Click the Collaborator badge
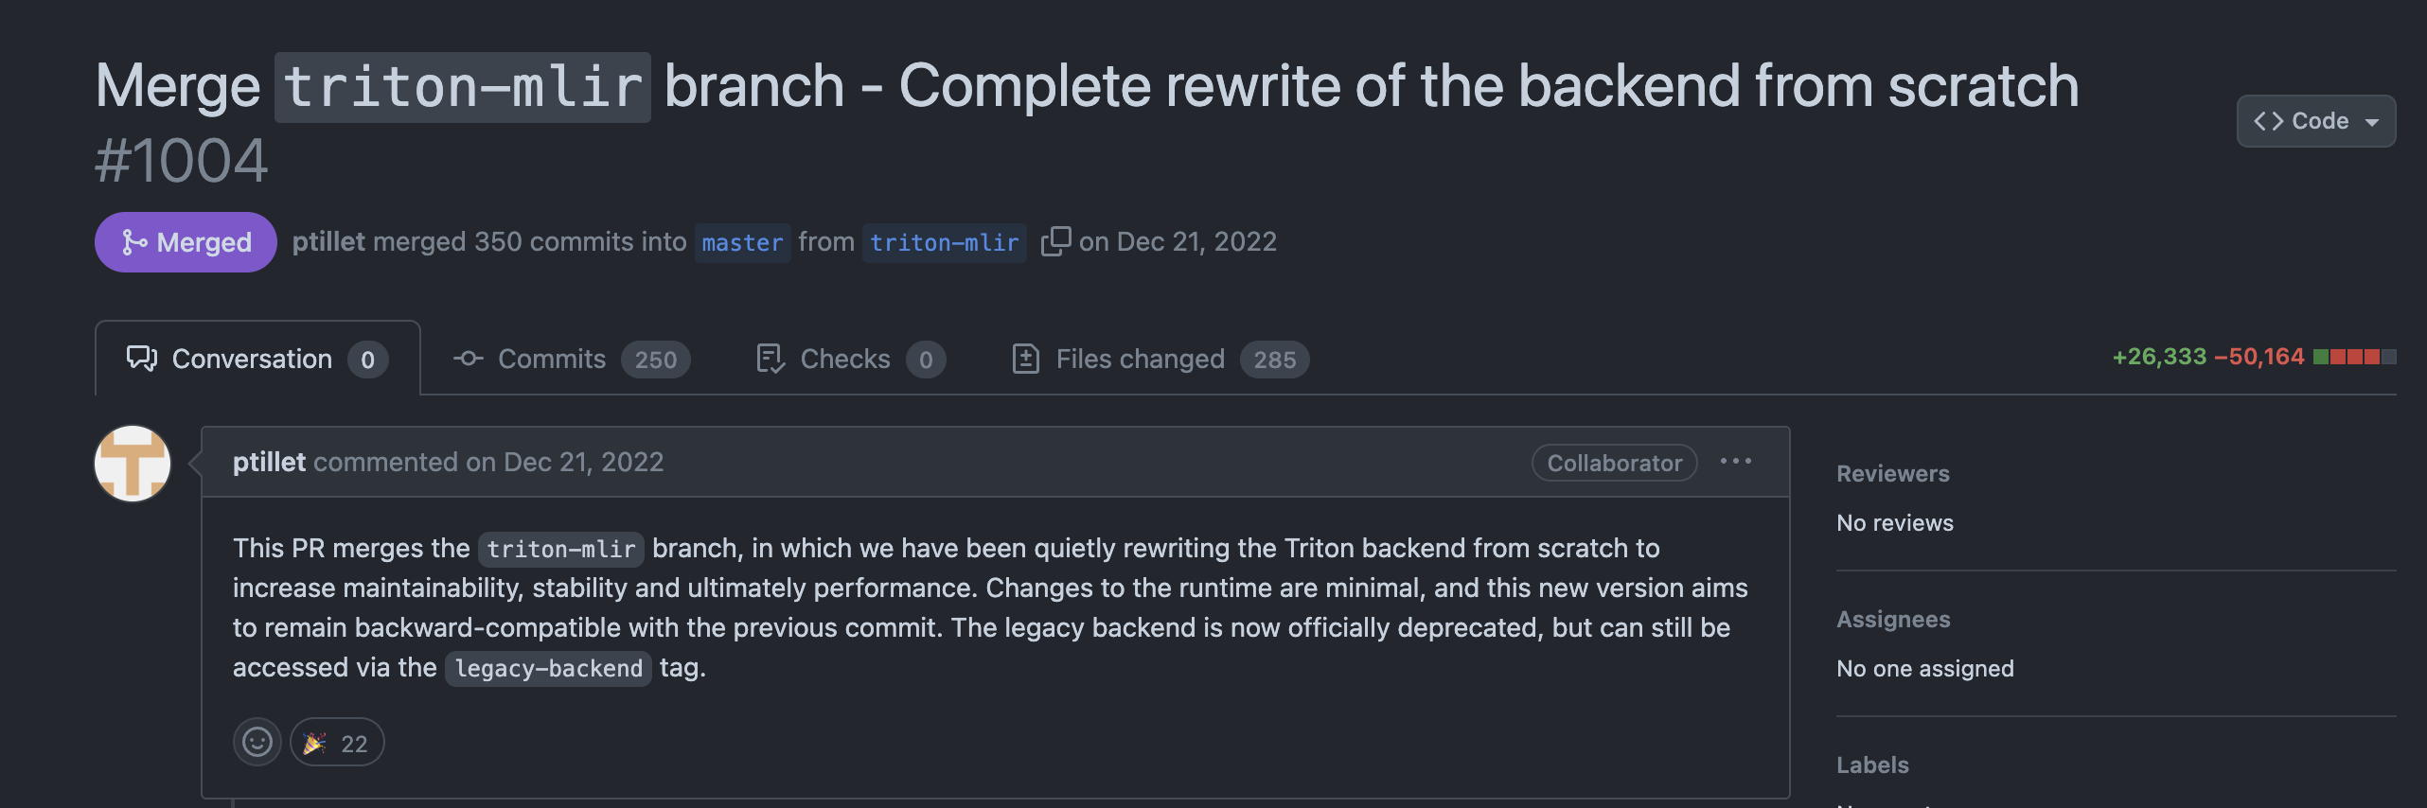Image resolution: width=2427 pixels, height=808 pixels. 1614,463
